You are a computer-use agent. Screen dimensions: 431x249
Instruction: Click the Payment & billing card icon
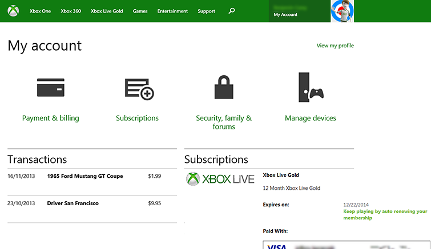[51, 88]
